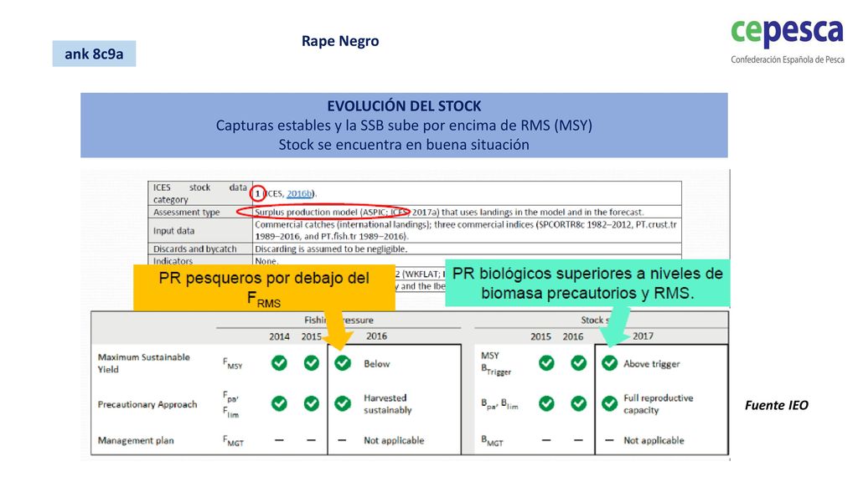The image size is (858, 482).
Task: Select the 'Input data' row label
Action: [174, 231]
